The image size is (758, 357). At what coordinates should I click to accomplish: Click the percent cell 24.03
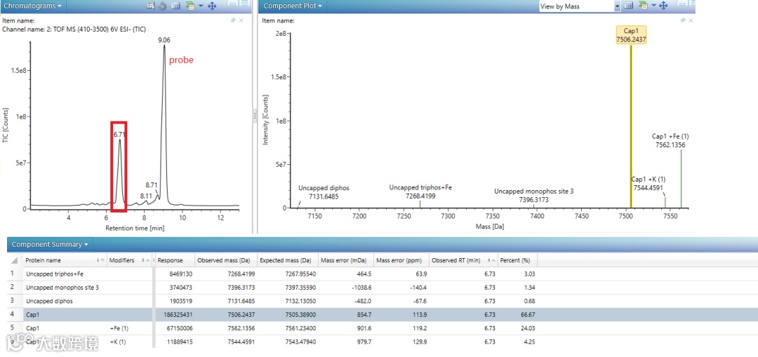(x=528, y=328)
